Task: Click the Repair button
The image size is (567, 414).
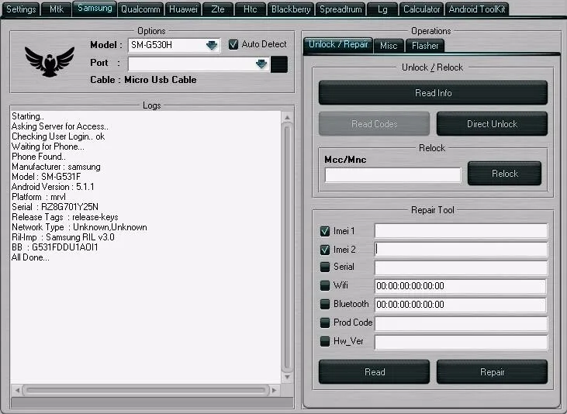Action: pyautogui.click(x=492, y=372)
